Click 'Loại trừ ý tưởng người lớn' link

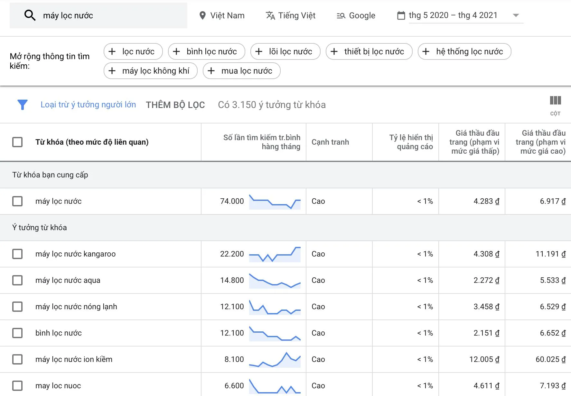click(88, 104)
